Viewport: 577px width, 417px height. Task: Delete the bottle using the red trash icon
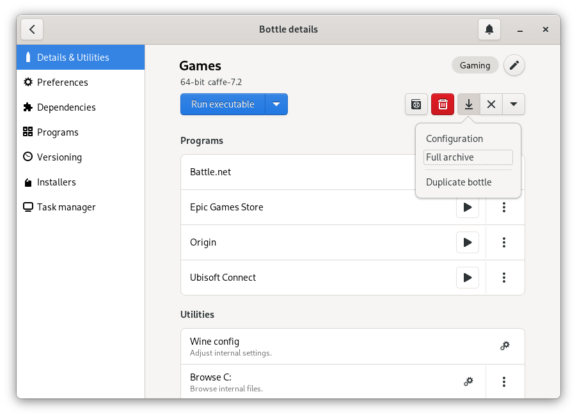pyautogui.click(x=442, y=104)
